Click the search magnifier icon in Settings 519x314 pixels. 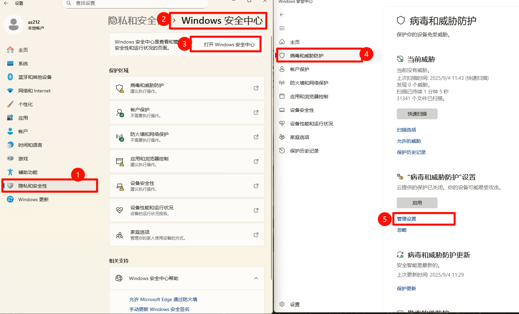[x=69, y=3]
